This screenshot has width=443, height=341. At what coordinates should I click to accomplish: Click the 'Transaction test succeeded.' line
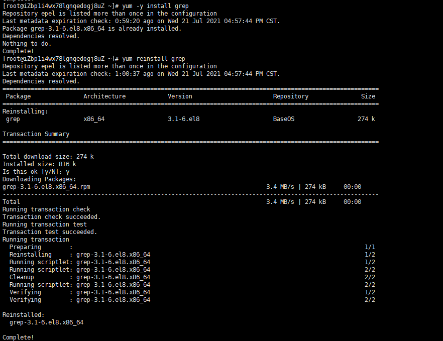pyautogui.click(x=50, y=232)
